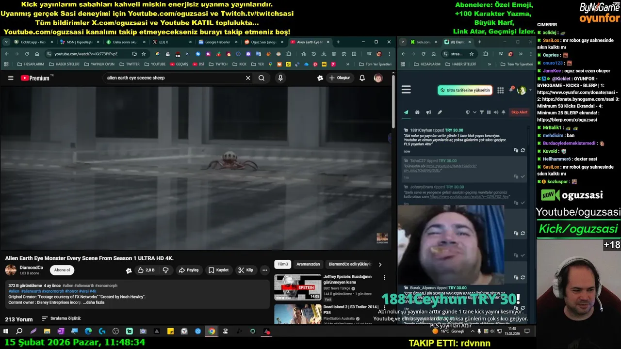Click the Oluştur create button

coord(340,78)
